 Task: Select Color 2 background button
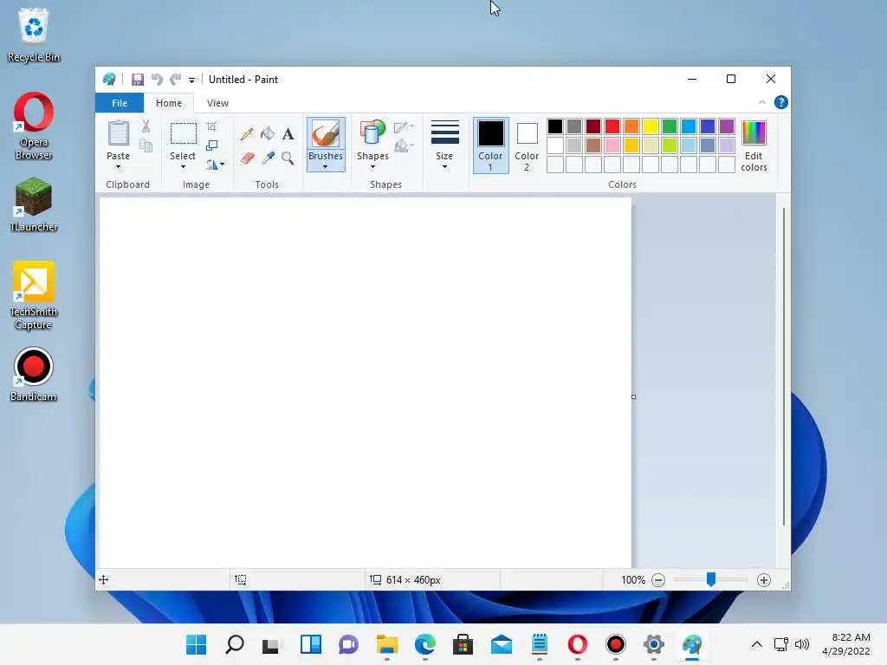coord(527,145)
